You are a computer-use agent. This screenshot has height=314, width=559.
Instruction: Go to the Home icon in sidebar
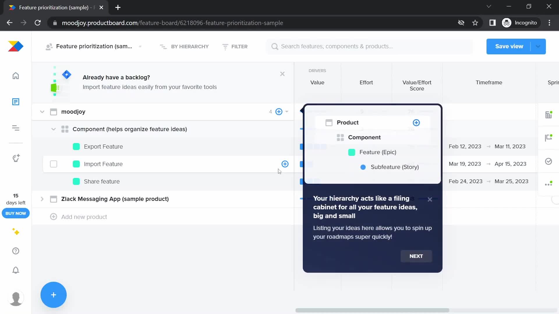[x=16, y=76]
